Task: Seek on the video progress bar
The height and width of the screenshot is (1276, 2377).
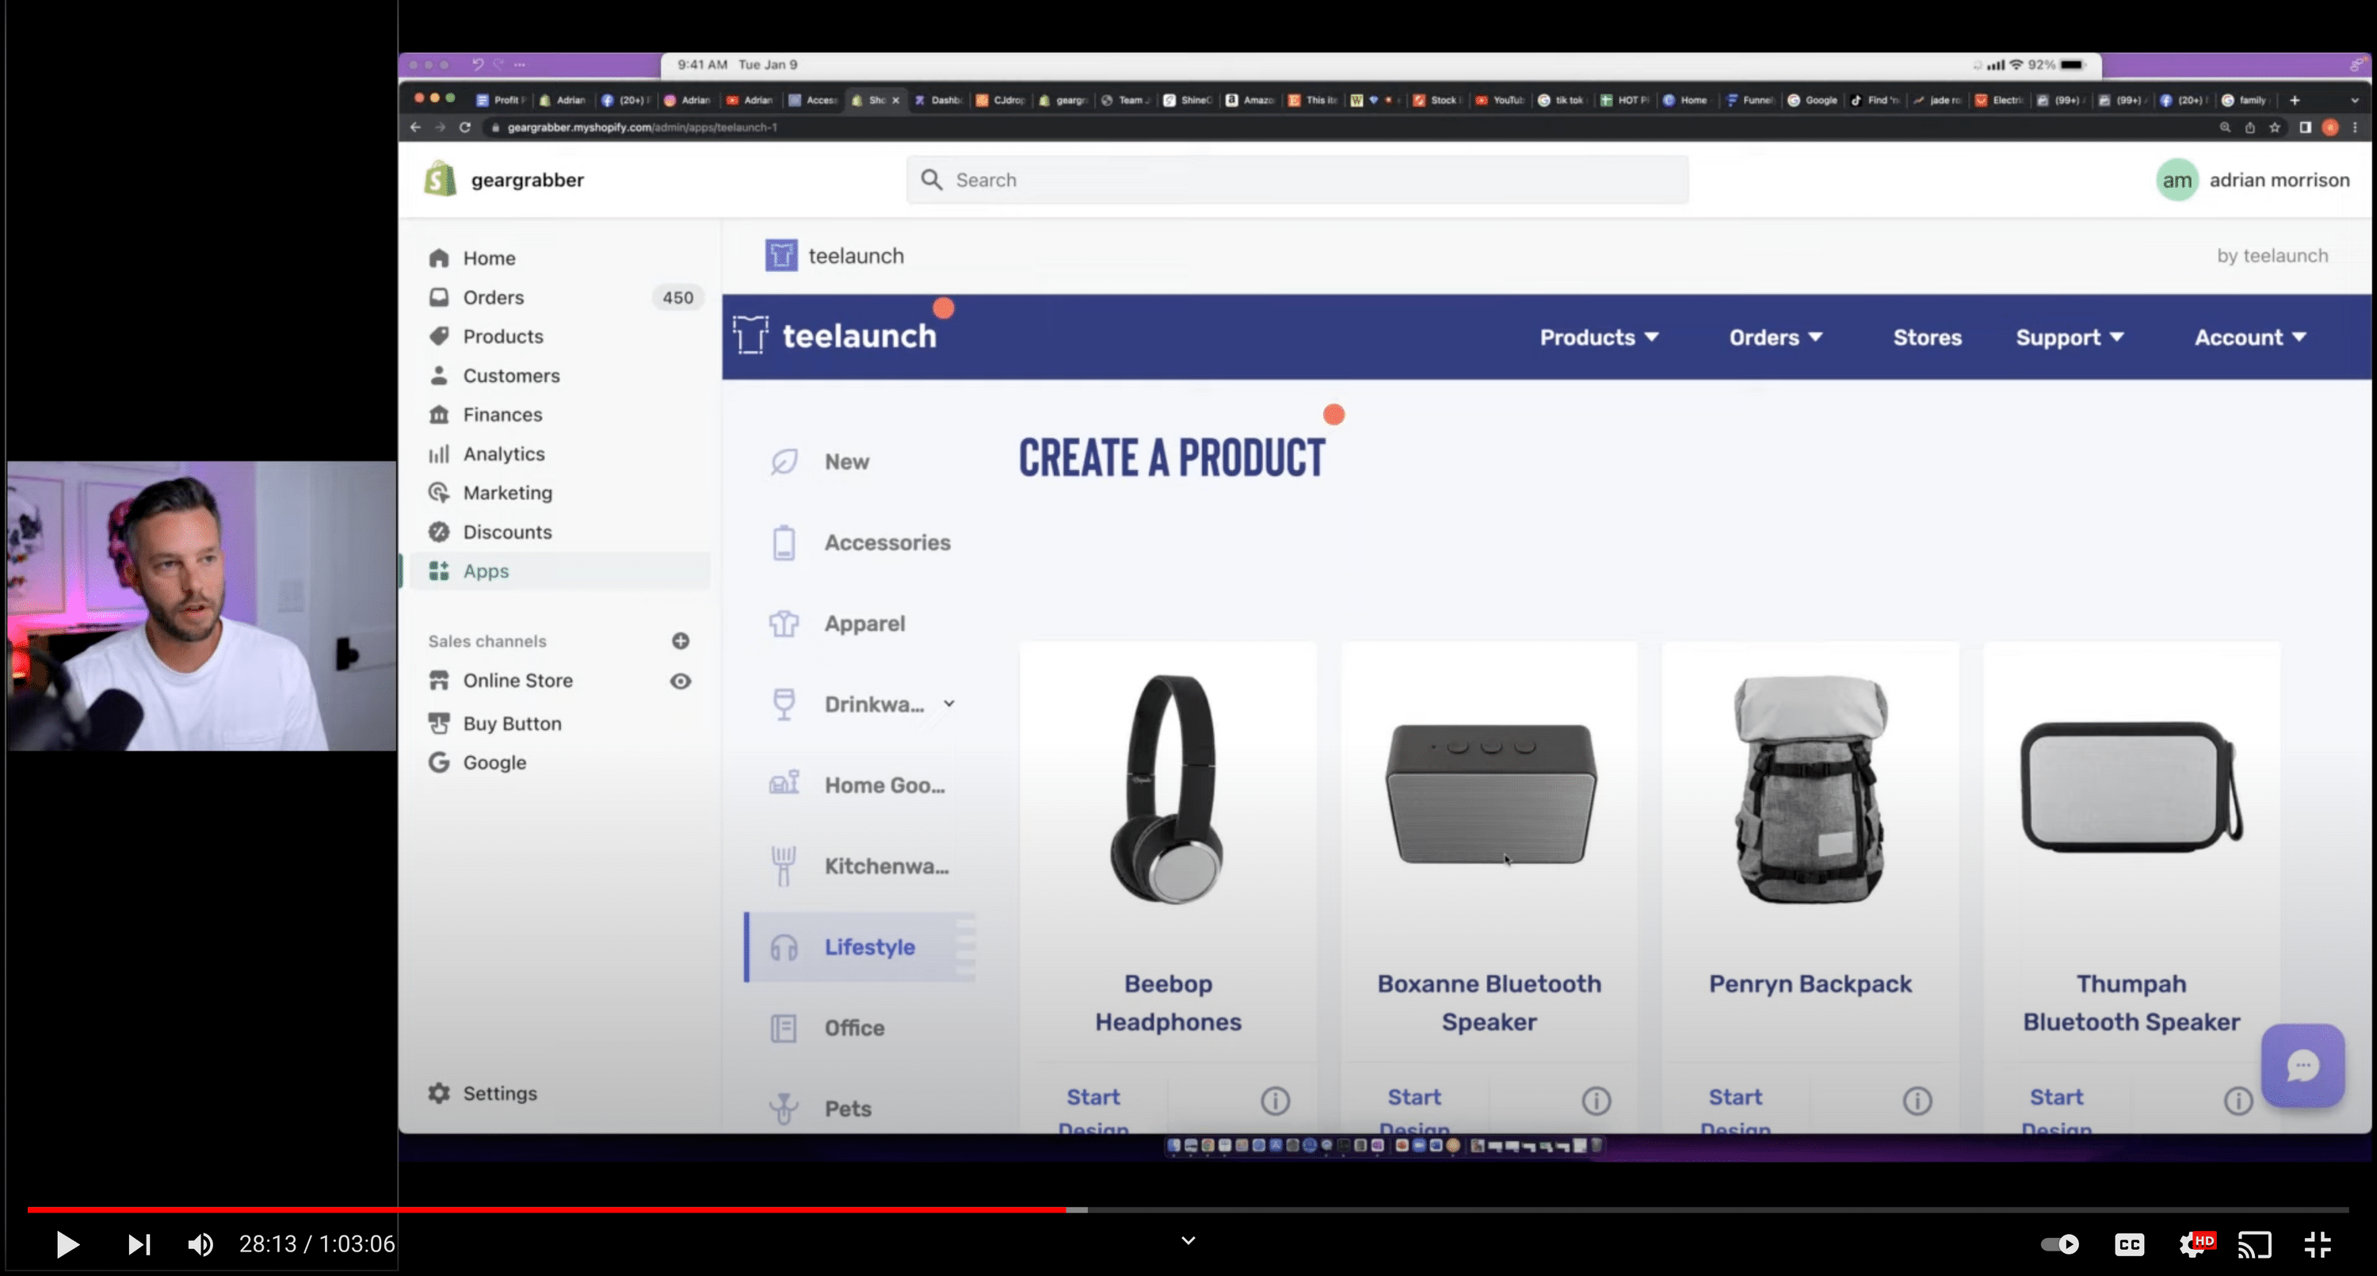Action: [1188, 1209]
